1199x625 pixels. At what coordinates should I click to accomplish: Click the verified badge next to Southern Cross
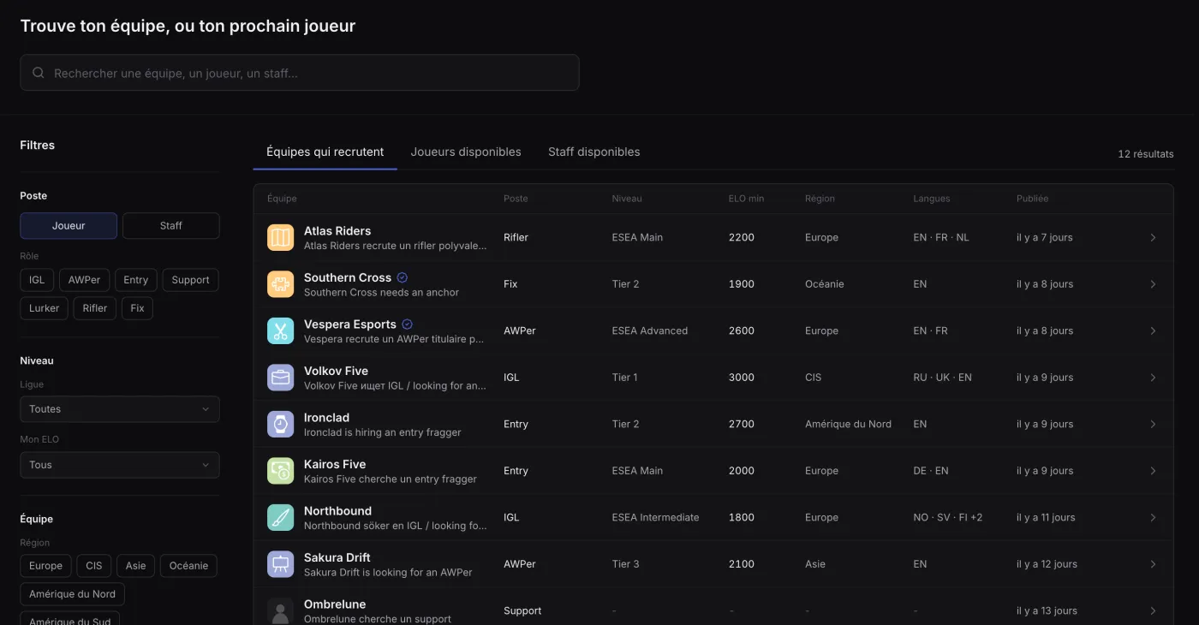point(403,277)
